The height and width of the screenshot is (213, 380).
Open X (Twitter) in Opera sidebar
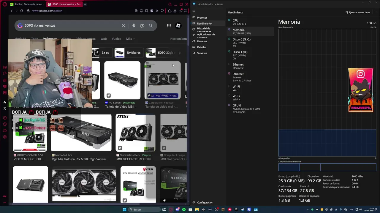[x=5, y=109]
